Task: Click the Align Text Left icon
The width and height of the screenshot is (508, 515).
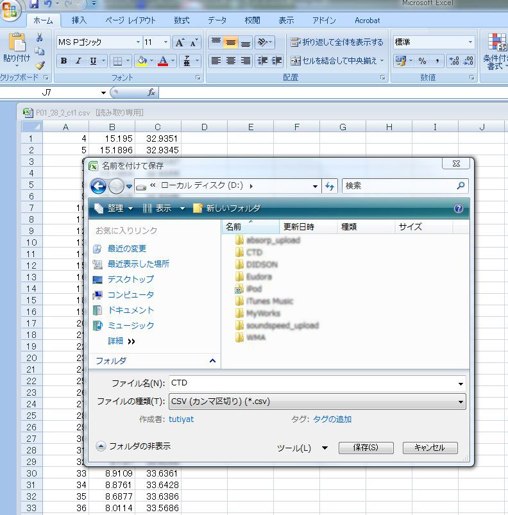Action: pos(216,61)
